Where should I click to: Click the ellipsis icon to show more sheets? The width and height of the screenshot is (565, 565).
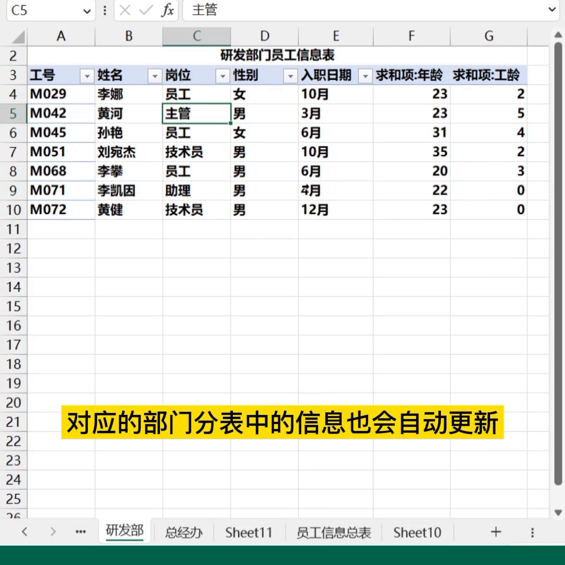point(81,532)
